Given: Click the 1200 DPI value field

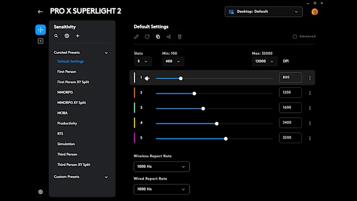Looking at the screenshot, I should (x=290, y=92).
